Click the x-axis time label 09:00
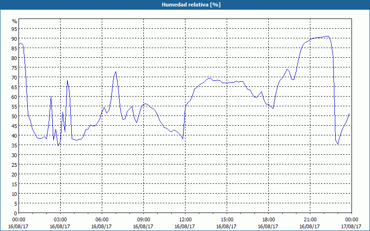 [x=143, y=220]
